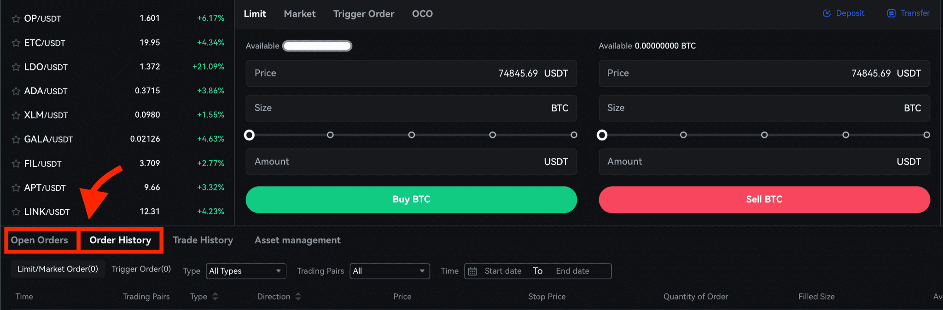
Task: Sort orders using the Direction arrows
Action: tap(298, 297)
